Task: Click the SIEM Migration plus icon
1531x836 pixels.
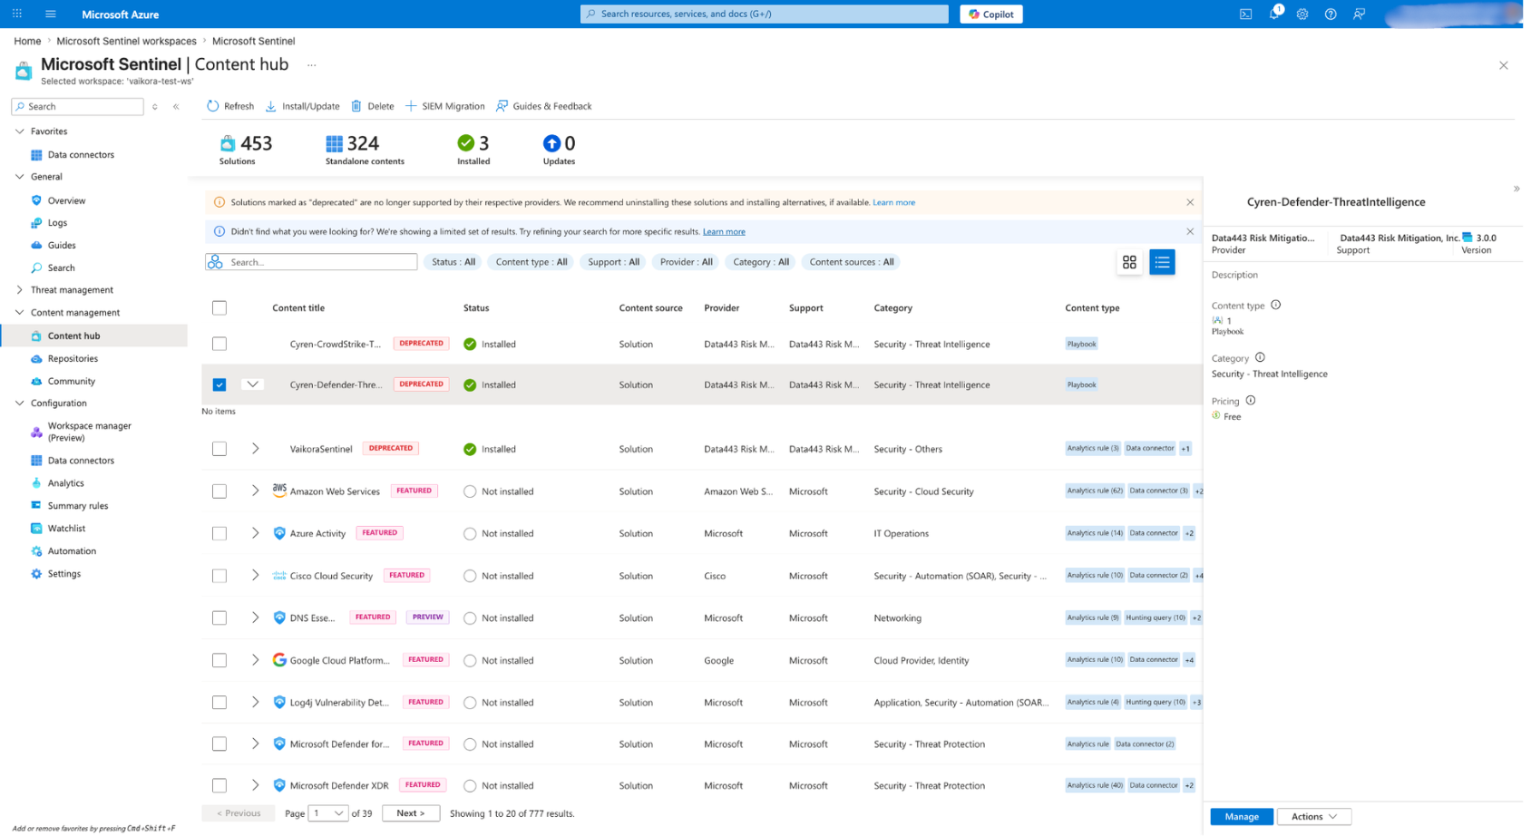Action: [x=411, y=106]
